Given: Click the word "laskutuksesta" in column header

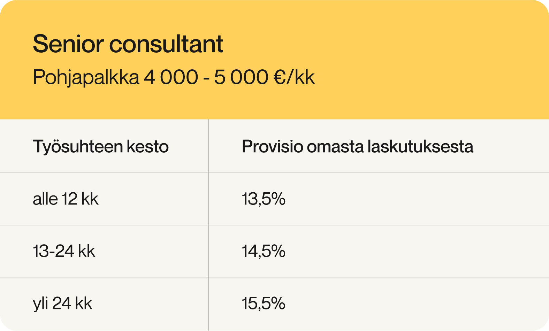Looking at the screenshot, I should pos(420,147).
